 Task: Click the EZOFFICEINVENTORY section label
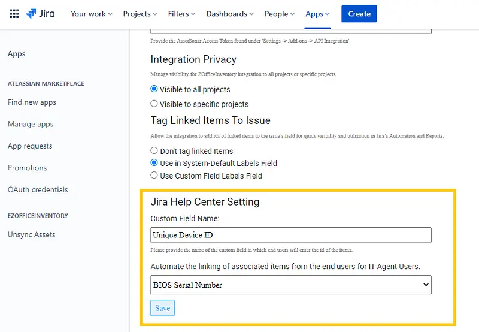click(x=38, y=216)
